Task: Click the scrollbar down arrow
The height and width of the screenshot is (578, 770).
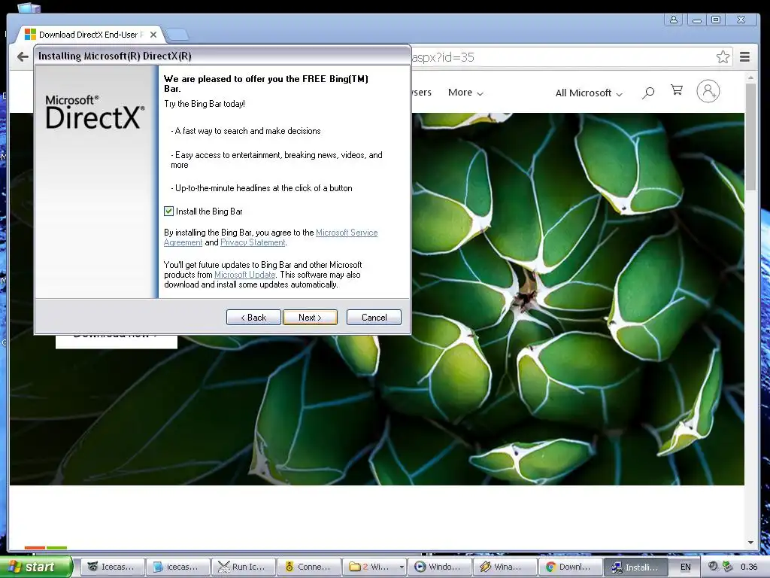Action: 750,543
